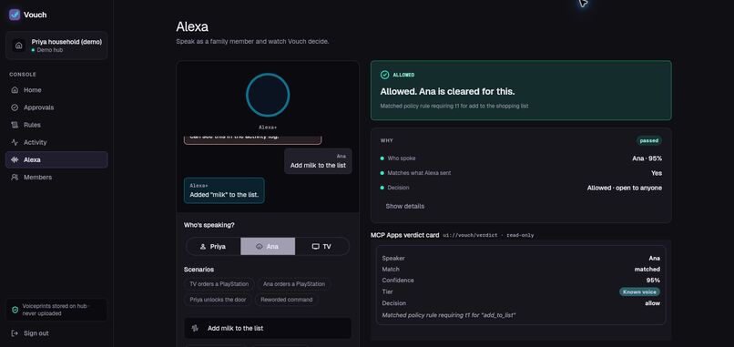
Task: Open the Priya household demo hub switcher
Action: click(56, 46)
